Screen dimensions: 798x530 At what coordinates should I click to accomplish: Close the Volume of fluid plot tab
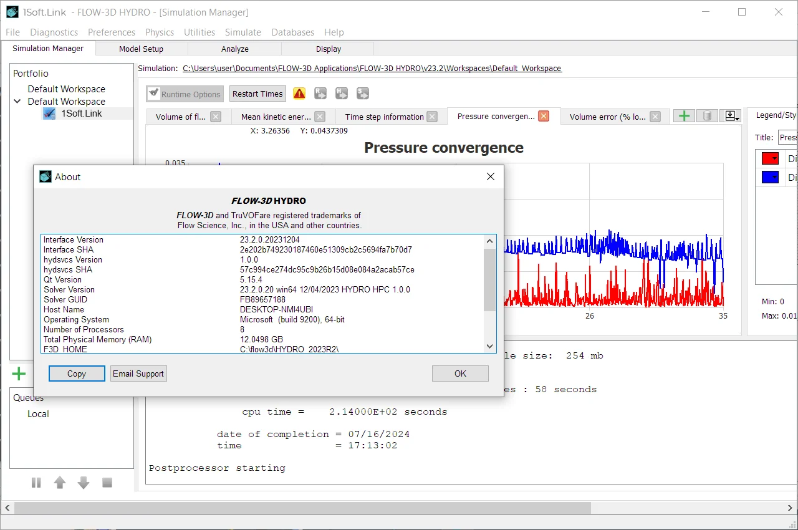[x=216, y=117]
